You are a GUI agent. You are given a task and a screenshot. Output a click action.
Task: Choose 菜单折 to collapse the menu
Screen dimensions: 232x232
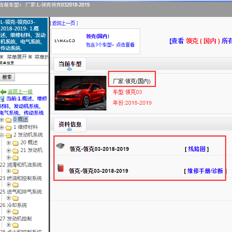41,57
